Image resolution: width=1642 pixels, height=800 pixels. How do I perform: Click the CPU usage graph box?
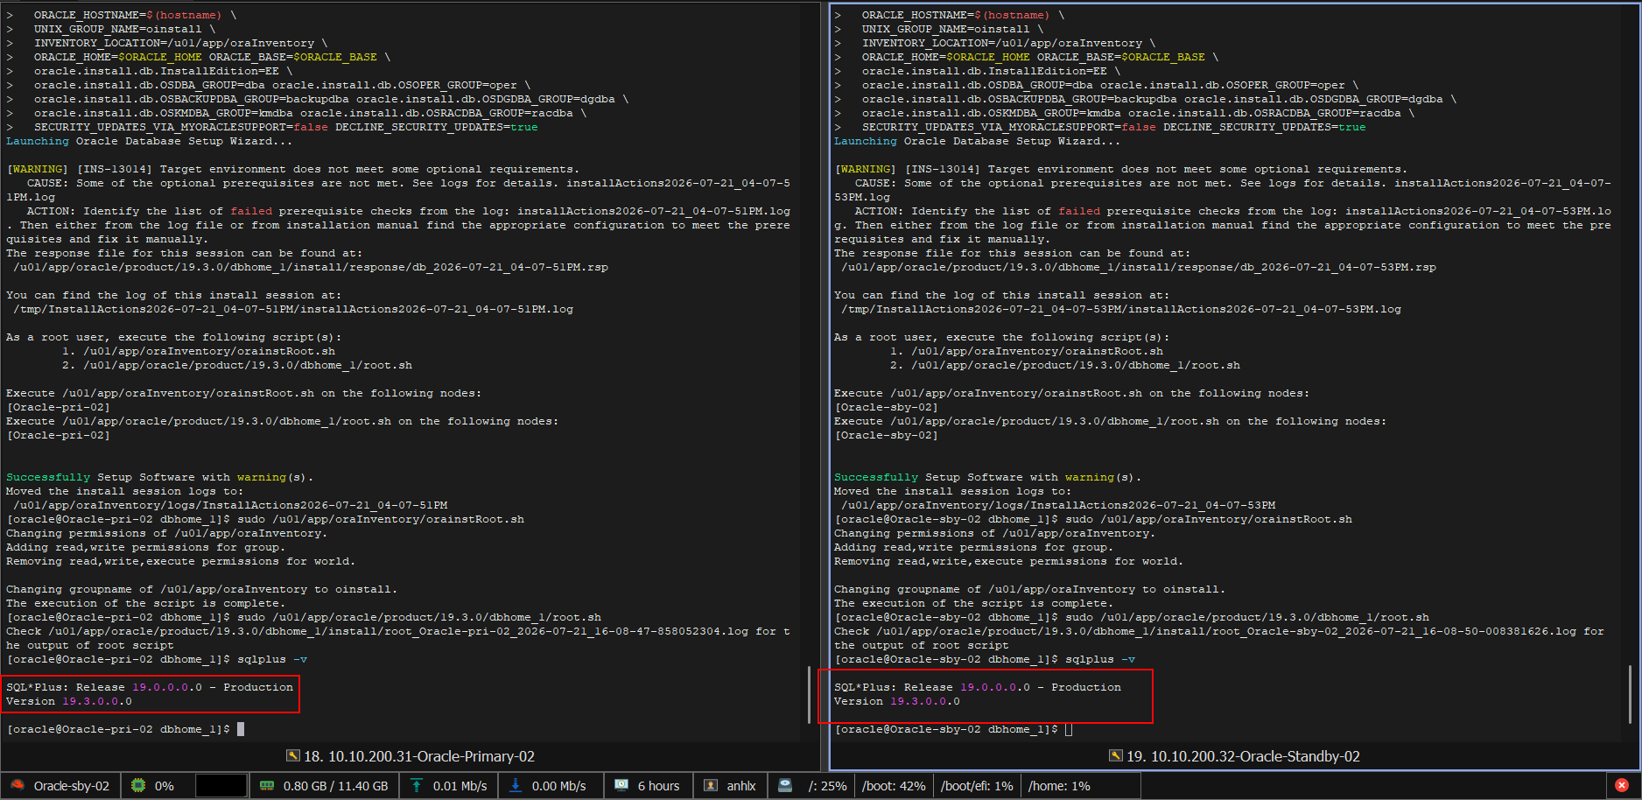pyautogui.click(x=221, y=785)
